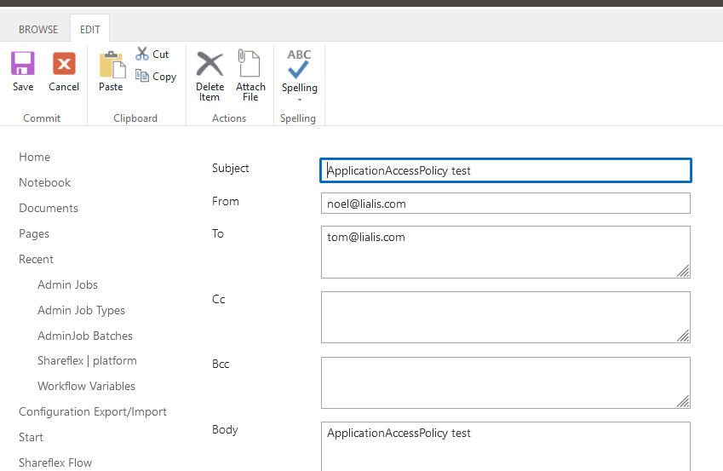
Task: Click the Paste clipboard icon
Action: (112, 65)
